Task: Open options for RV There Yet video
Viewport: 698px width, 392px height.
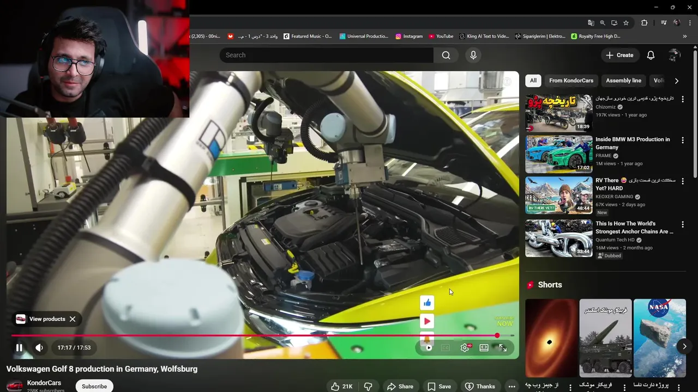Action: pyautogui.click(x=682, y=181)
